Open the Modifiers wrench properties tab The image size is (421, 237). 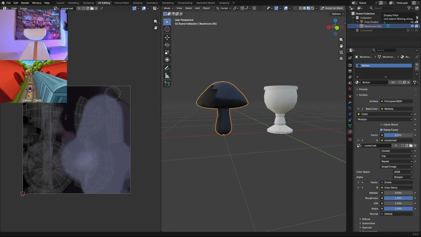tap(350, 102)
